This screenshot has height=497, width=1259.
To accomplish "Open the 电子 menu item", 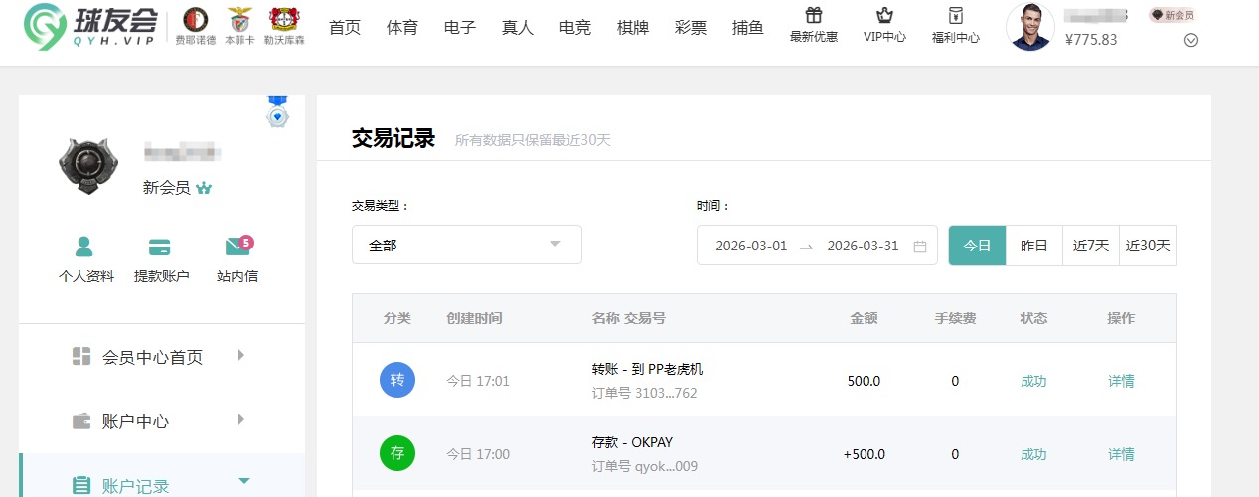I will 460,28.
